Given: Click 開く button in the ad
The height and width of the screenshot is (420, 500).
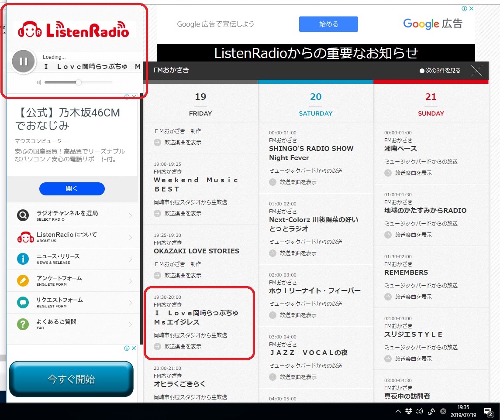Looking at the screenshot, I should pyautogui.click(x=72, y=188).
